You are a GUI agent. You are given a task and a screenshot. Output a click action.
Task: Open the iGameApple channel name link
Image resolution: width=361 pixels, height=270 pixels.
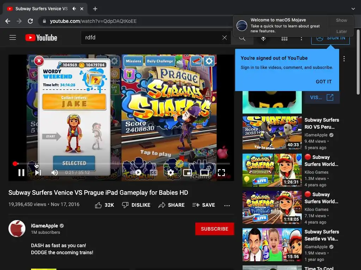click(44, 226)
